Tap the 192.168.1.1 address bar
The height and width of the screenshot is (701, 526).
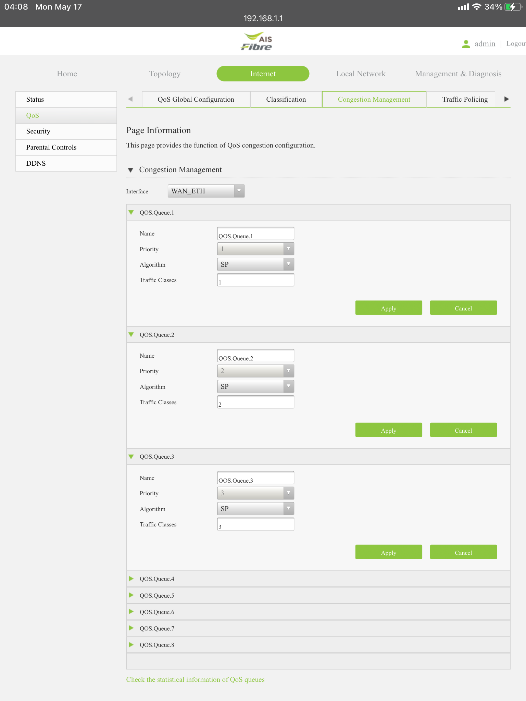(x=263, y=18)
